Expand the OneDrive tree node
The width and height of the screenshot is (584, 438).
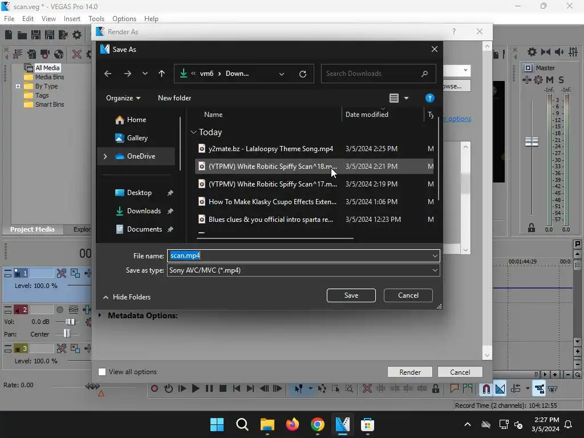pos(105,156)
